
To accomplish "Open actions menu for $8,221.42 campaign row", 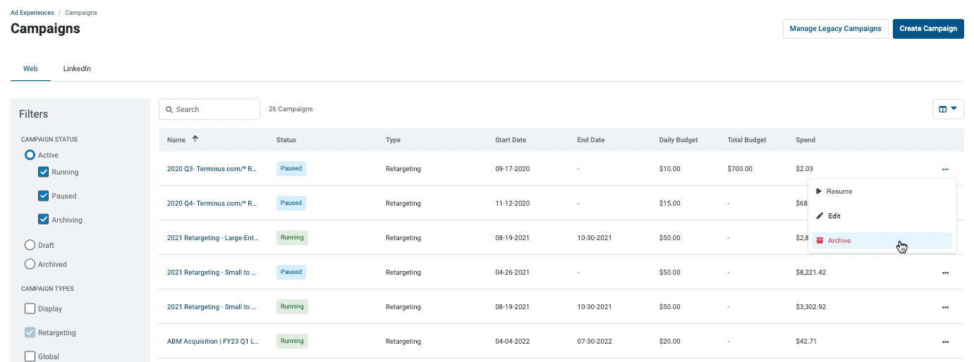I will (x=945, y=273).
